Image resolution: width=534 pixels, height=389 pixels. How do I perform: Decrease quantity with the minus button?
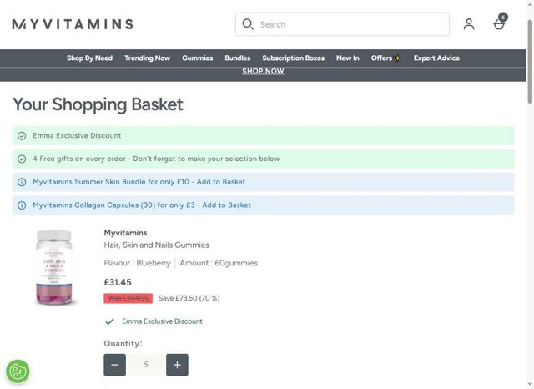click(115, 365)
